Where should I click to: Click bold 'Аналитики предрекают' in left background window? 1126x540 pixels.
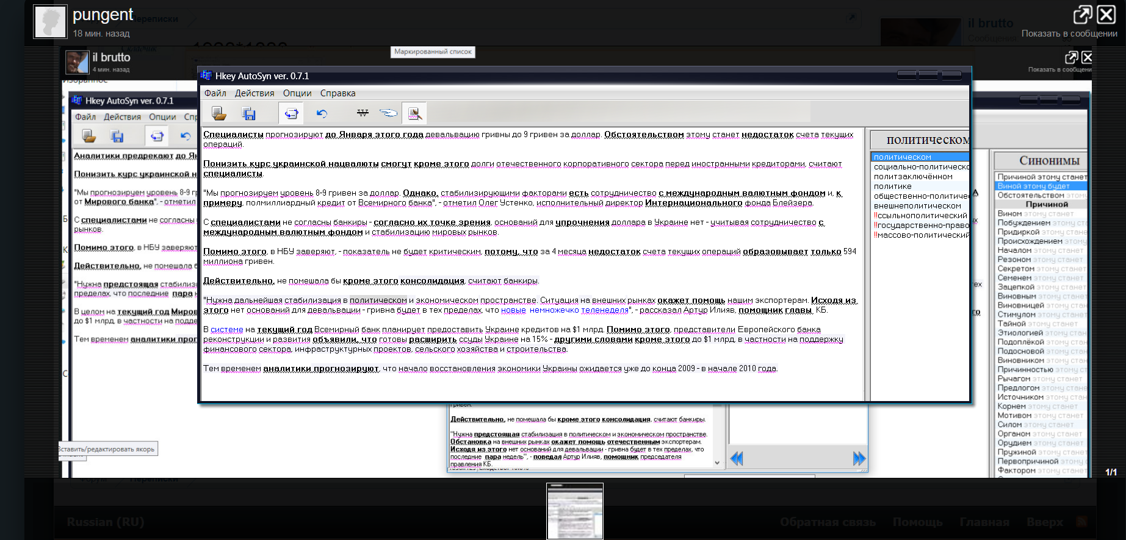point(123,156)
